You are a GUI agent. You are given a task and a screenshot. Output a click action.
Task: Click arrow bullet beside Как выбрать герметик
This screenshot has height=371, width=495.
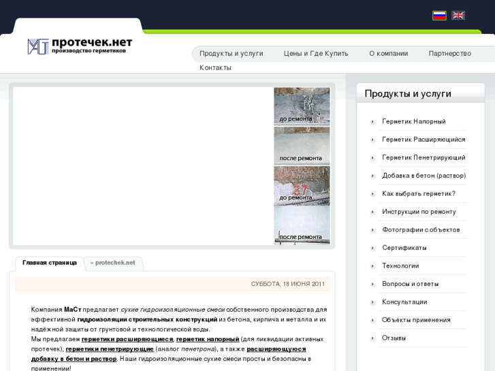373,194
